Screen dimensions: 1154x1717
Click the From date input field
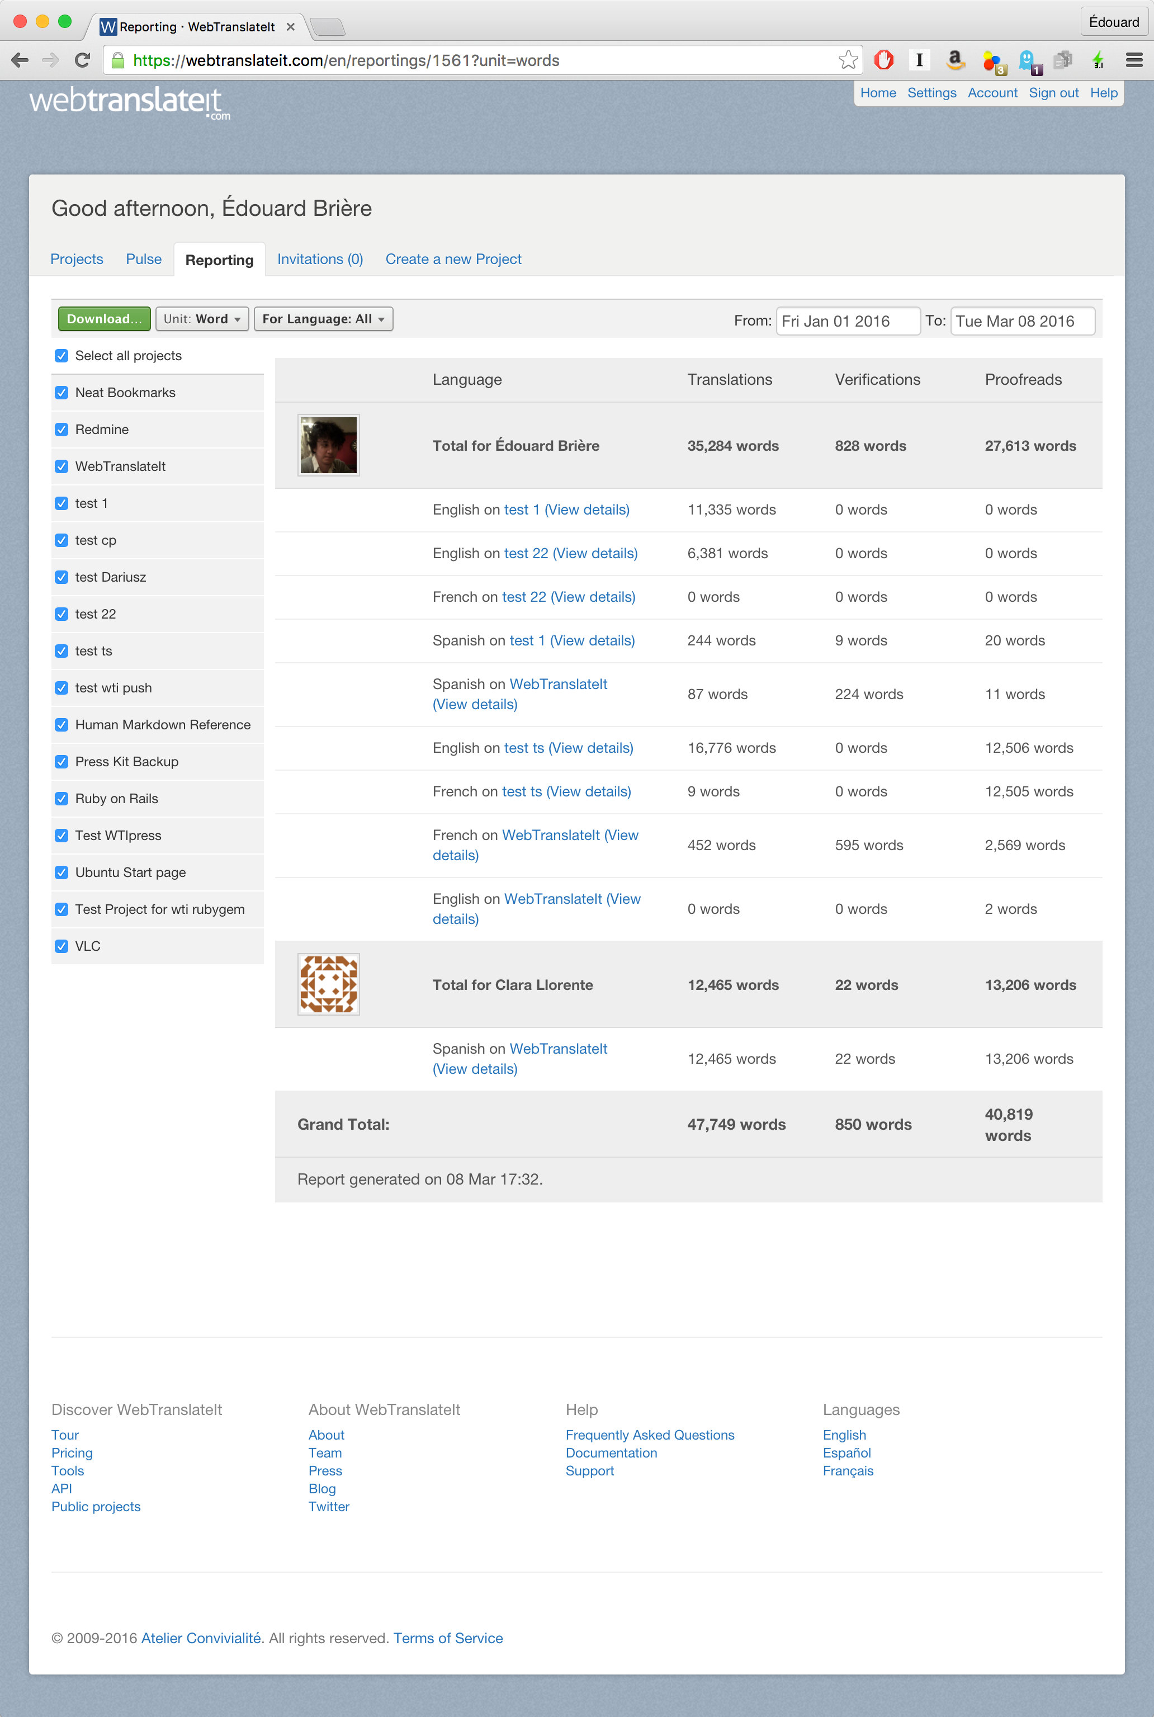tap(846, 321)
